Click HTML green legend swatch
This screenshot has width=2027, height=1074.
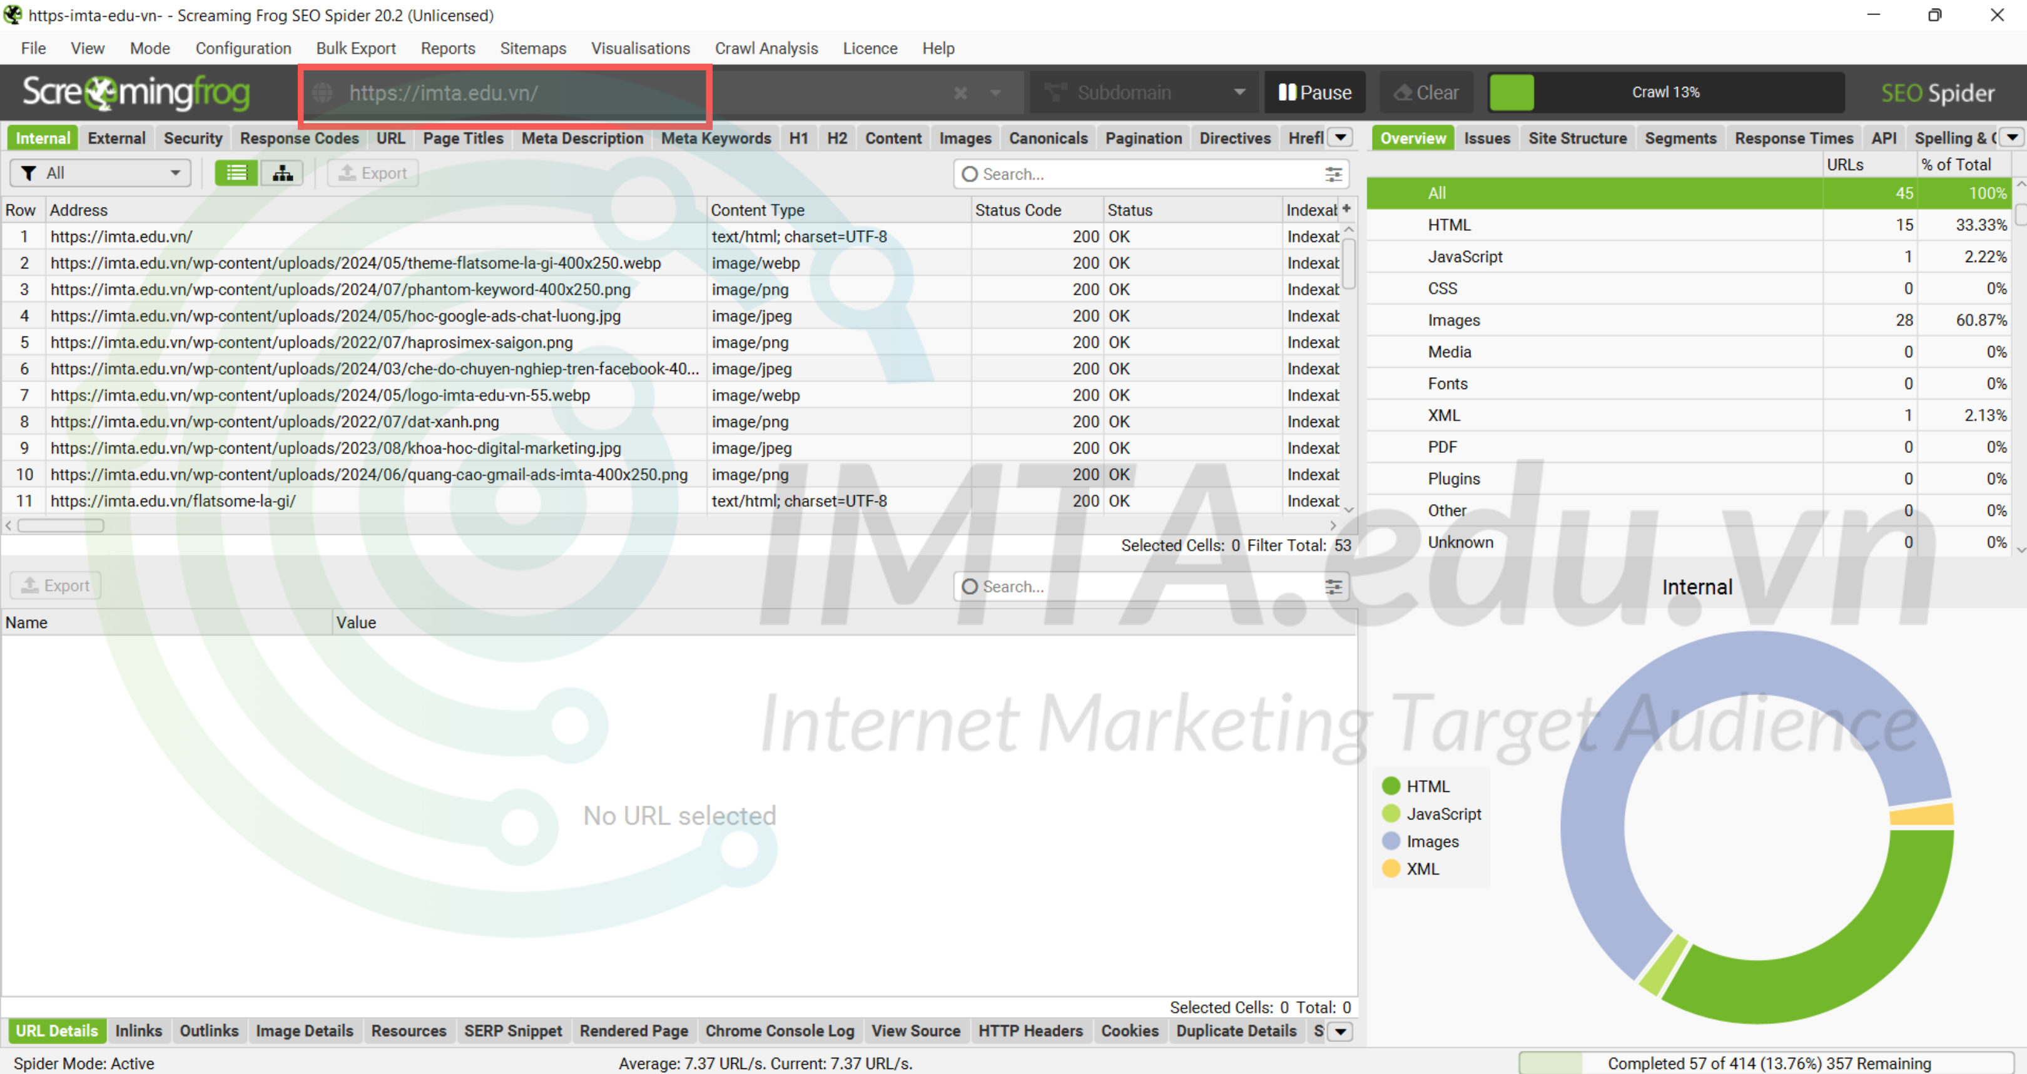(x=1390, y=786)
